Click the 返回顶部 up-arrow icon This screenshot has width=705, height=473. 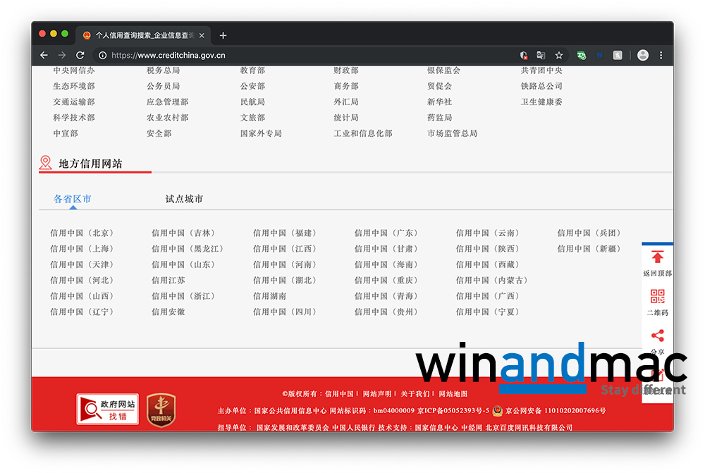(657, 258)
